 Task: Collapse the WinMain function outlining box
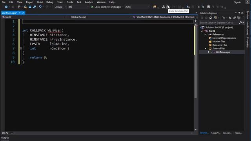pos(21,48)
